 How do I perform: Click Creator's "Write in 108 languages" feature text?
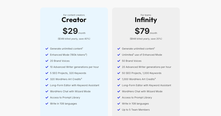63,104
